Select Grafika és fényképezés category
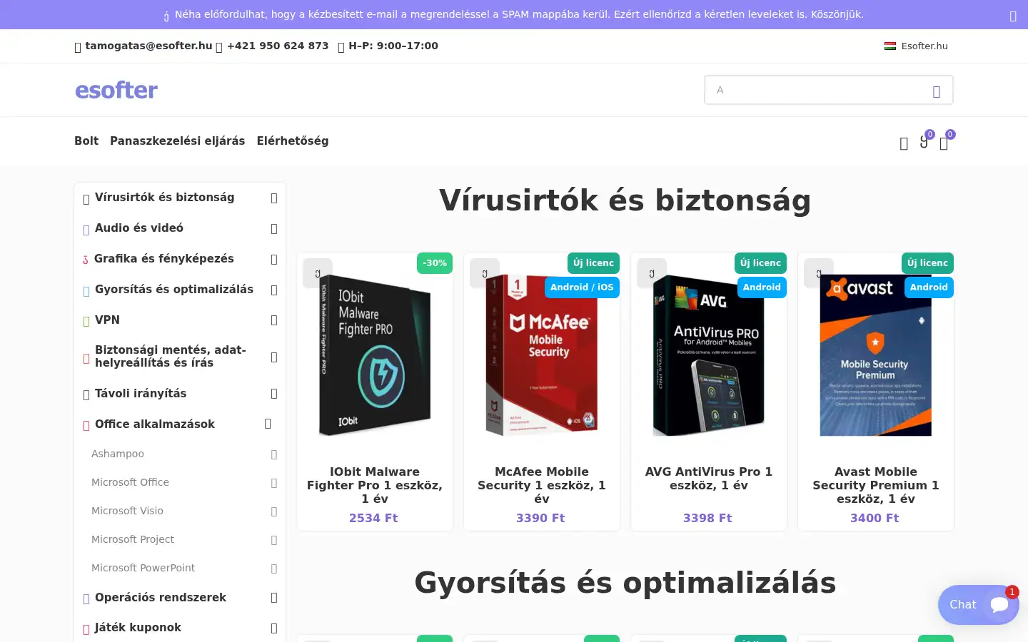 point(163,258)
